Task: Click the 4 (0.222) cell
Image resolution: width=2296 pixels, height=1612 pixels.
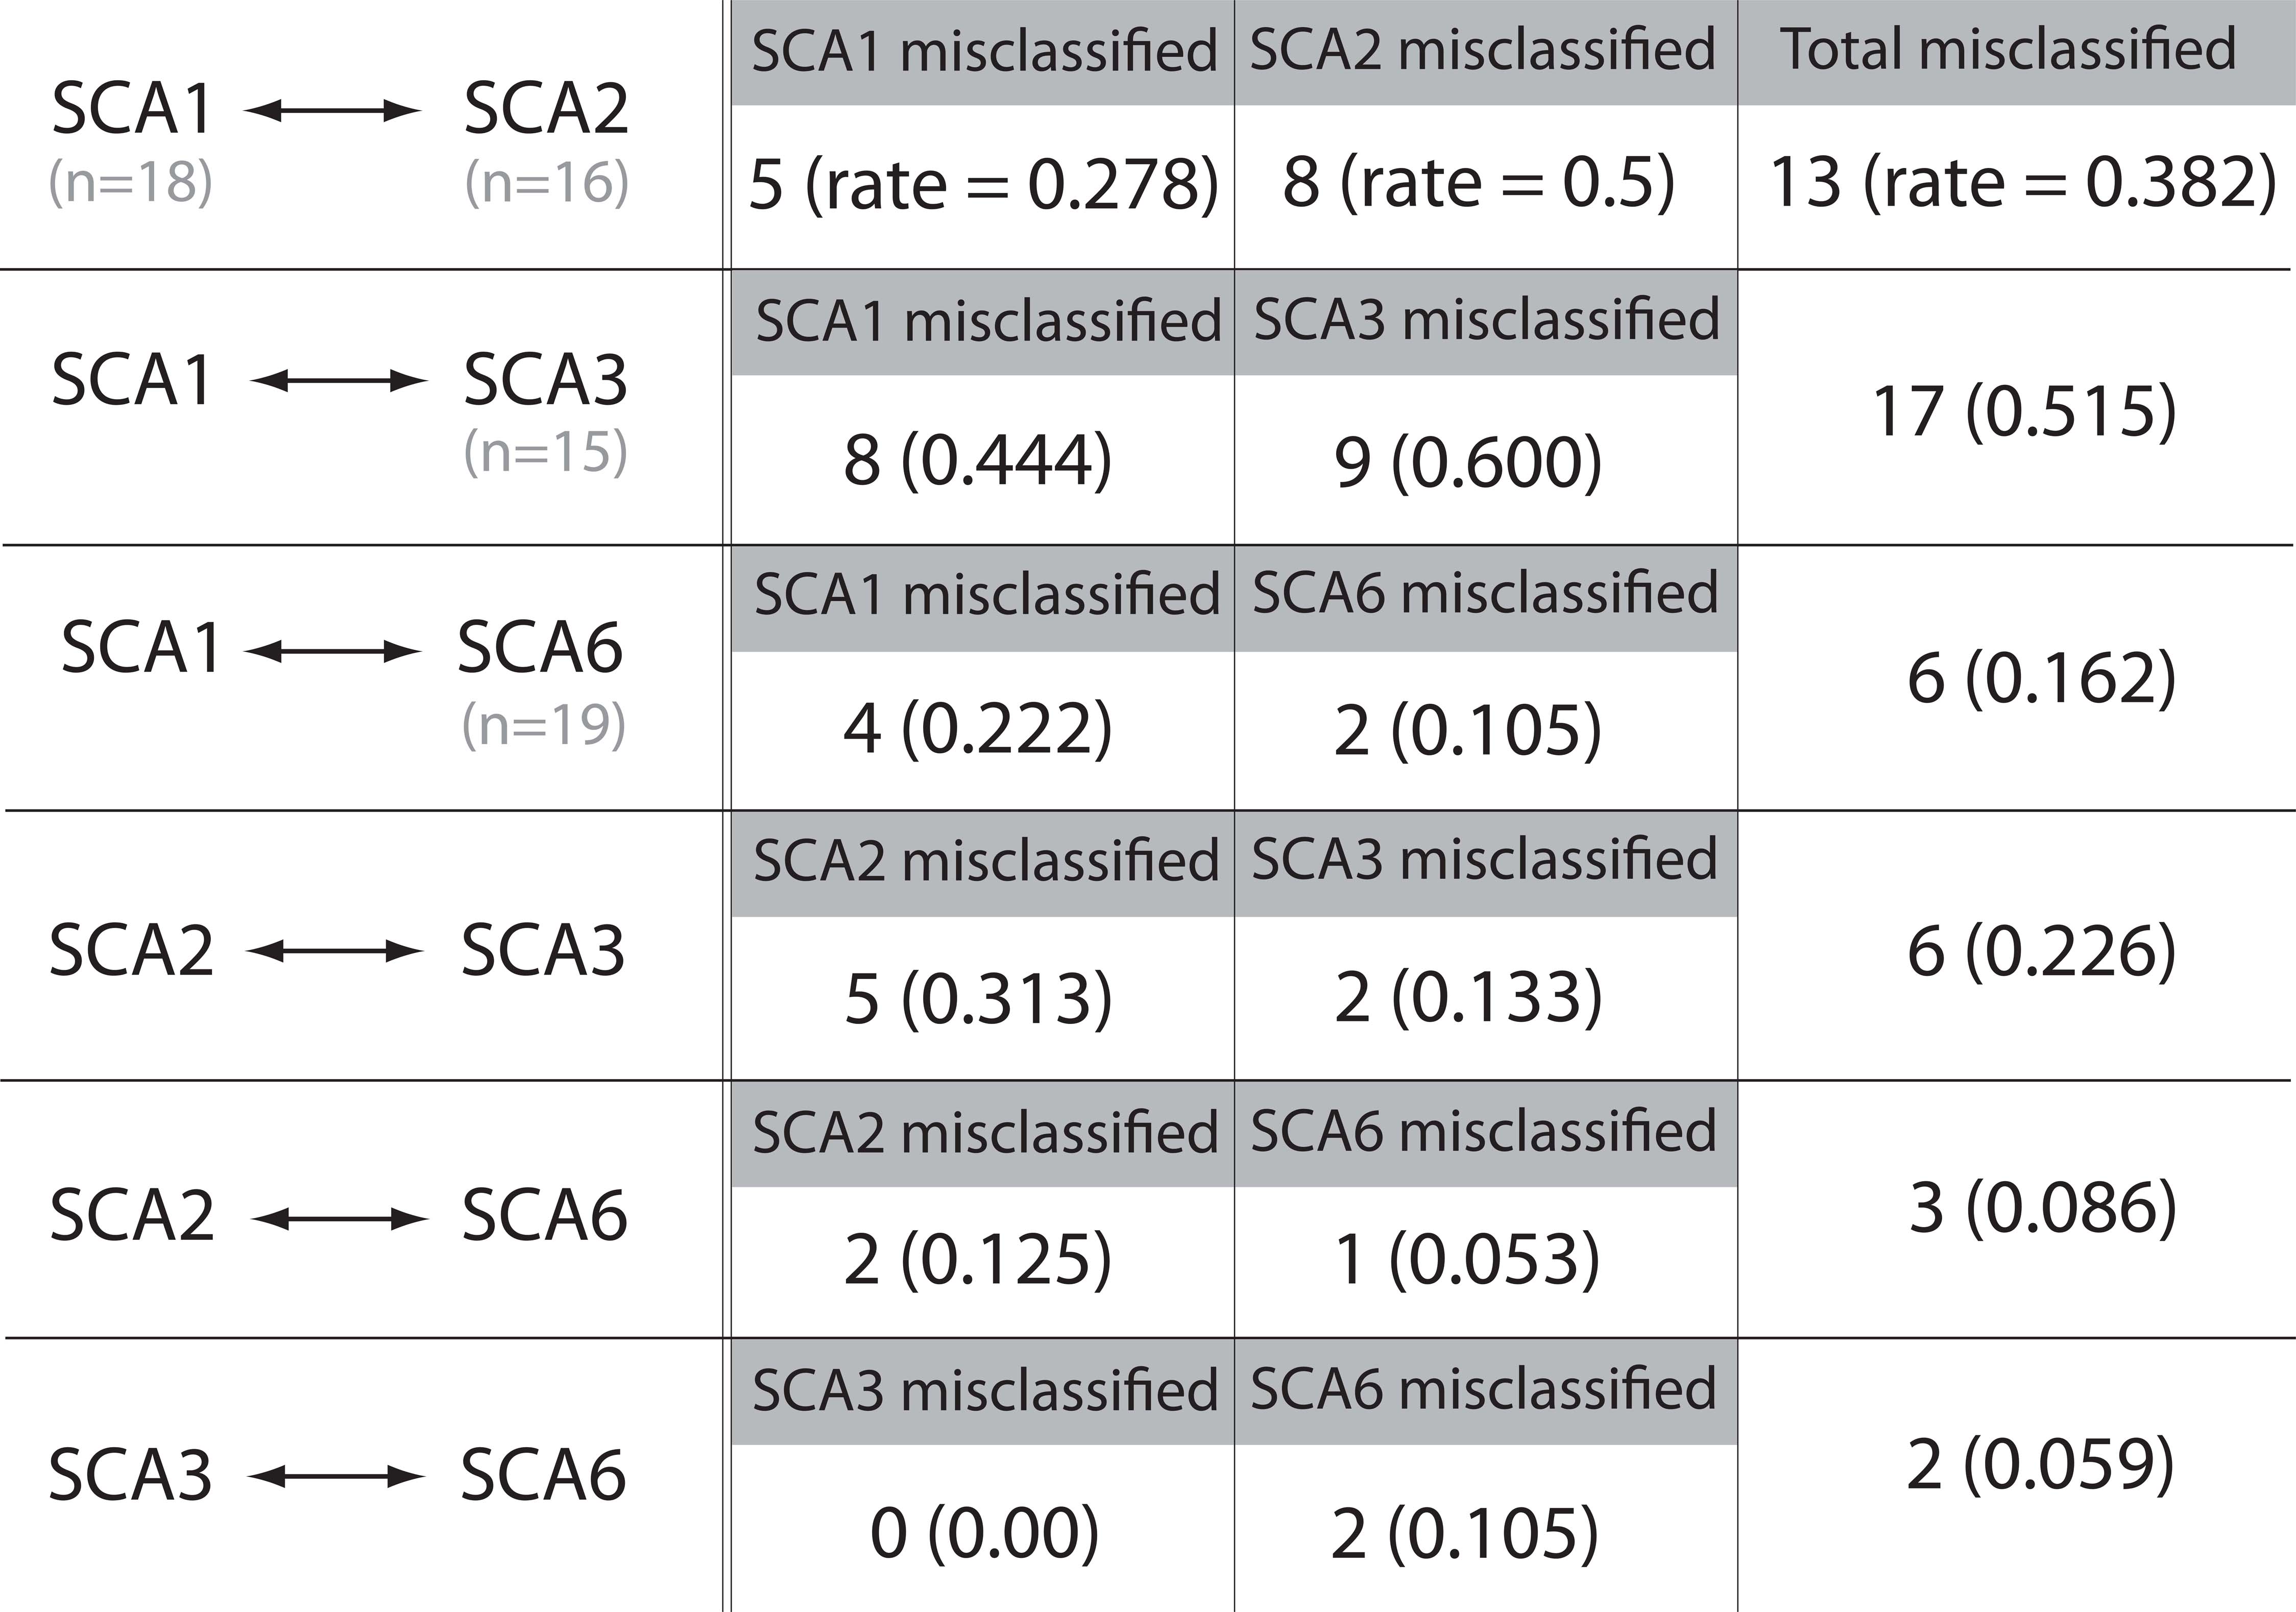Action: click(x=977, y=729)
